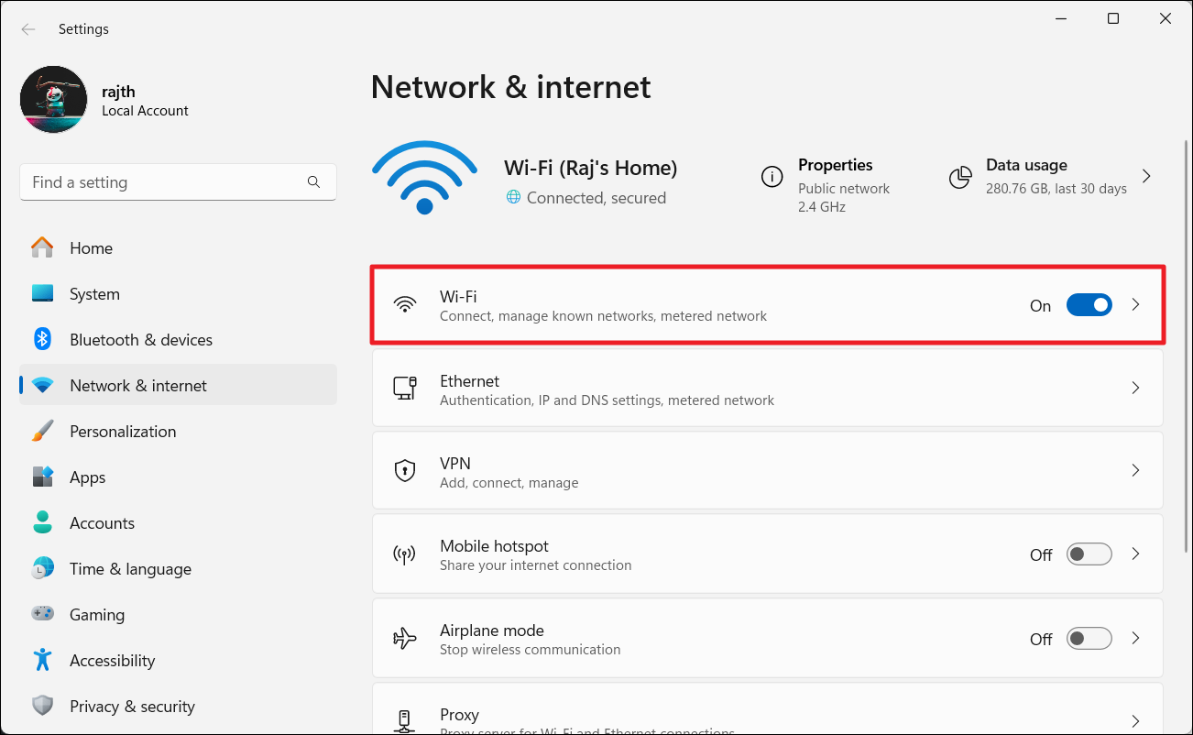
Task: Click the Data usage pie chart icon
Action: (960, 177)
